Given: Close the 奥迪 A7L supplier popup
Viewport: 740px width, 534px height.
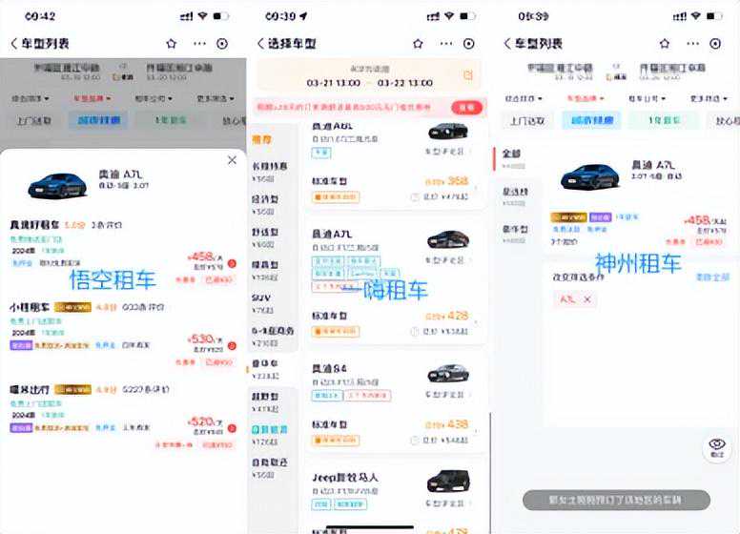Looking at the screenshot, I should pyautogui.click(x=232, y=160).
